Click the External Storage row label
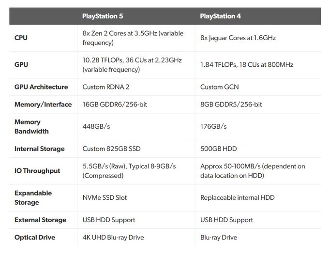329x255 pixels. click(x=40, y=220)
